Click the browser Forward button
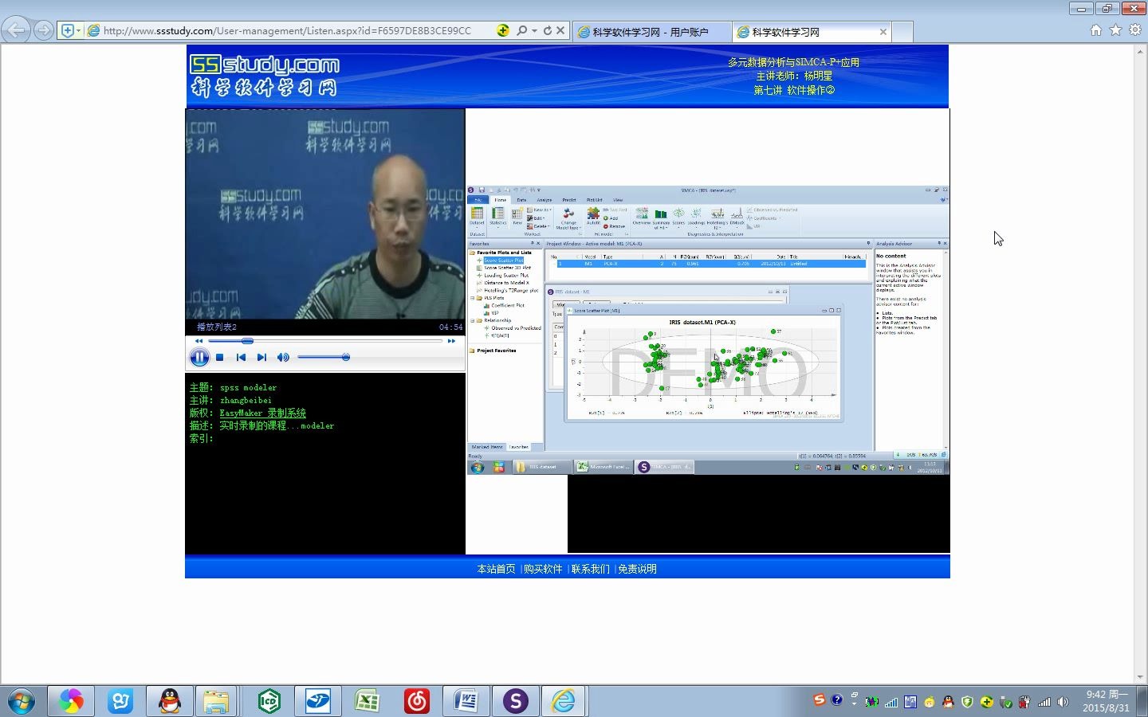Screen dimensions: 1148x717 coord(44,30)
